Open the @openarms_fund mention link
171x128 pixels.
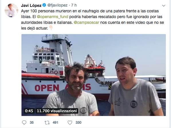pos(52,17)
